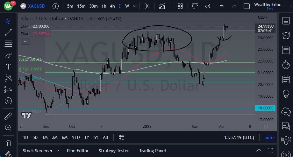The width and height of the screenshot is (293, 157).
Task: Open the hotlists flame panel
Action: point(286,65)
